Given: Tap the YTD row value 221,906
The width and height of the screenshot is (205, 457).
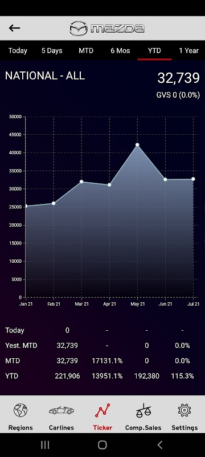Looking at the screenshot, I should coord(67,376).
